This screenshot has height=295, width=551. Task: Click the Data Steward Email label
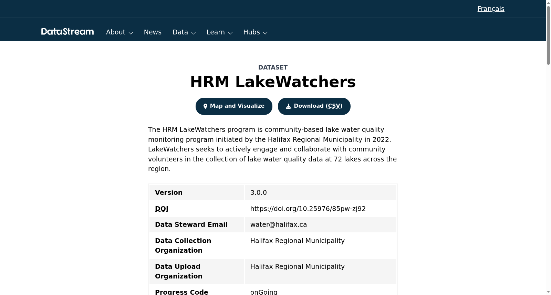click(x=191, y=224)
